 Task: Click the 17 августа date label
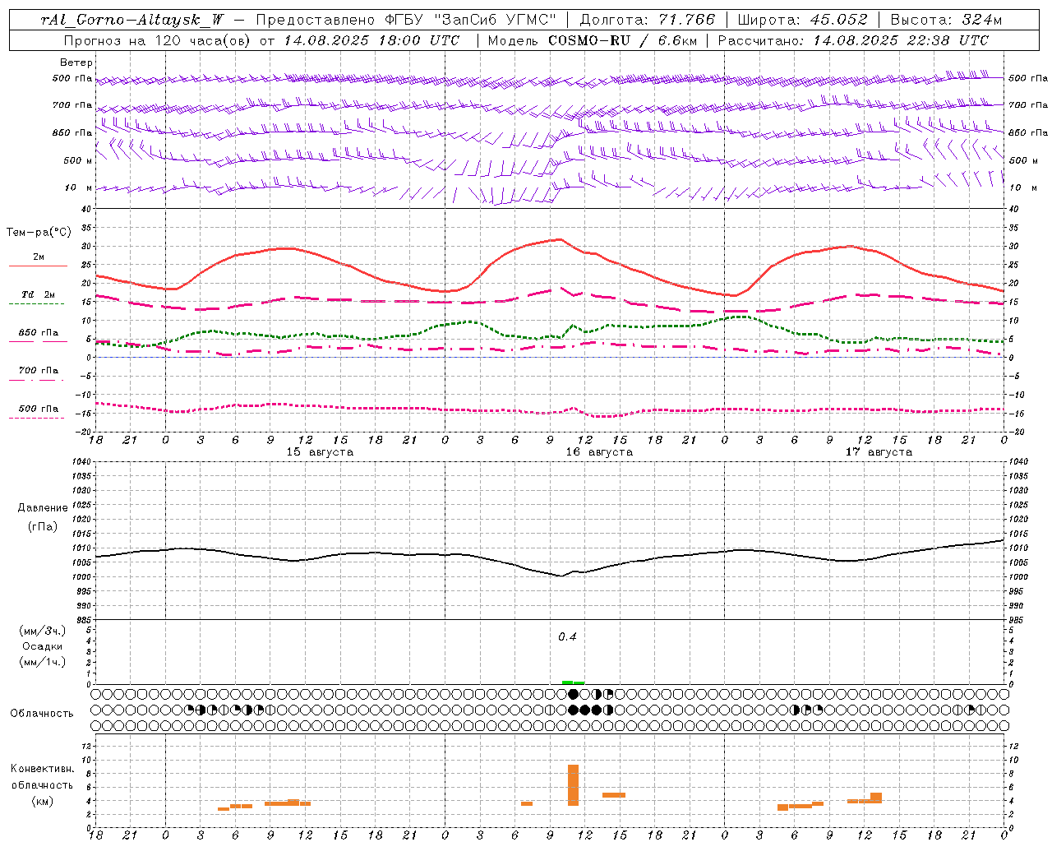[879, 452]
